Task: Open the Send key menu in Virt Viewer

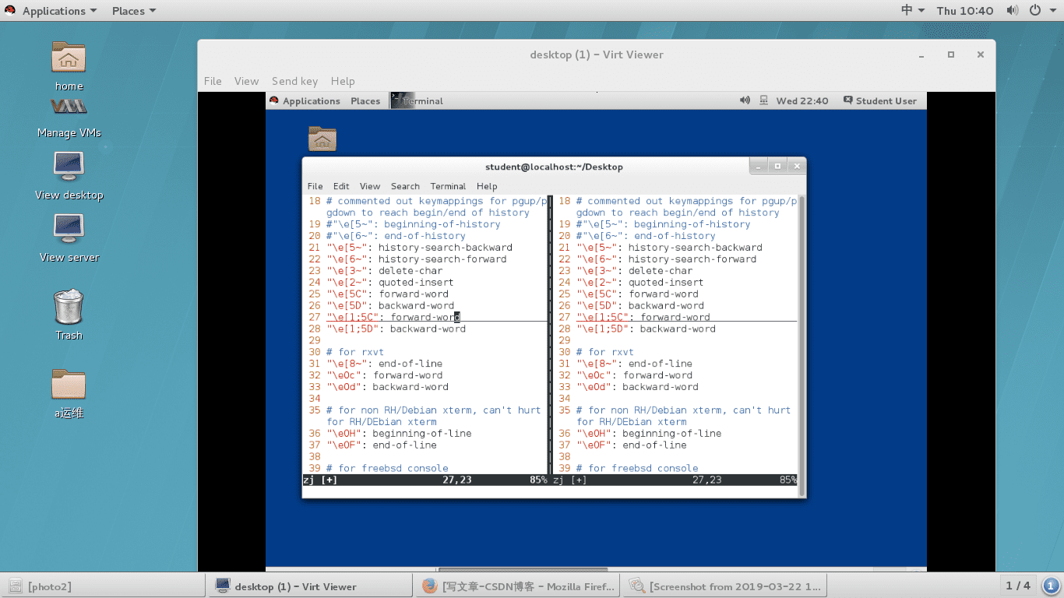Action: click(294, 81)
